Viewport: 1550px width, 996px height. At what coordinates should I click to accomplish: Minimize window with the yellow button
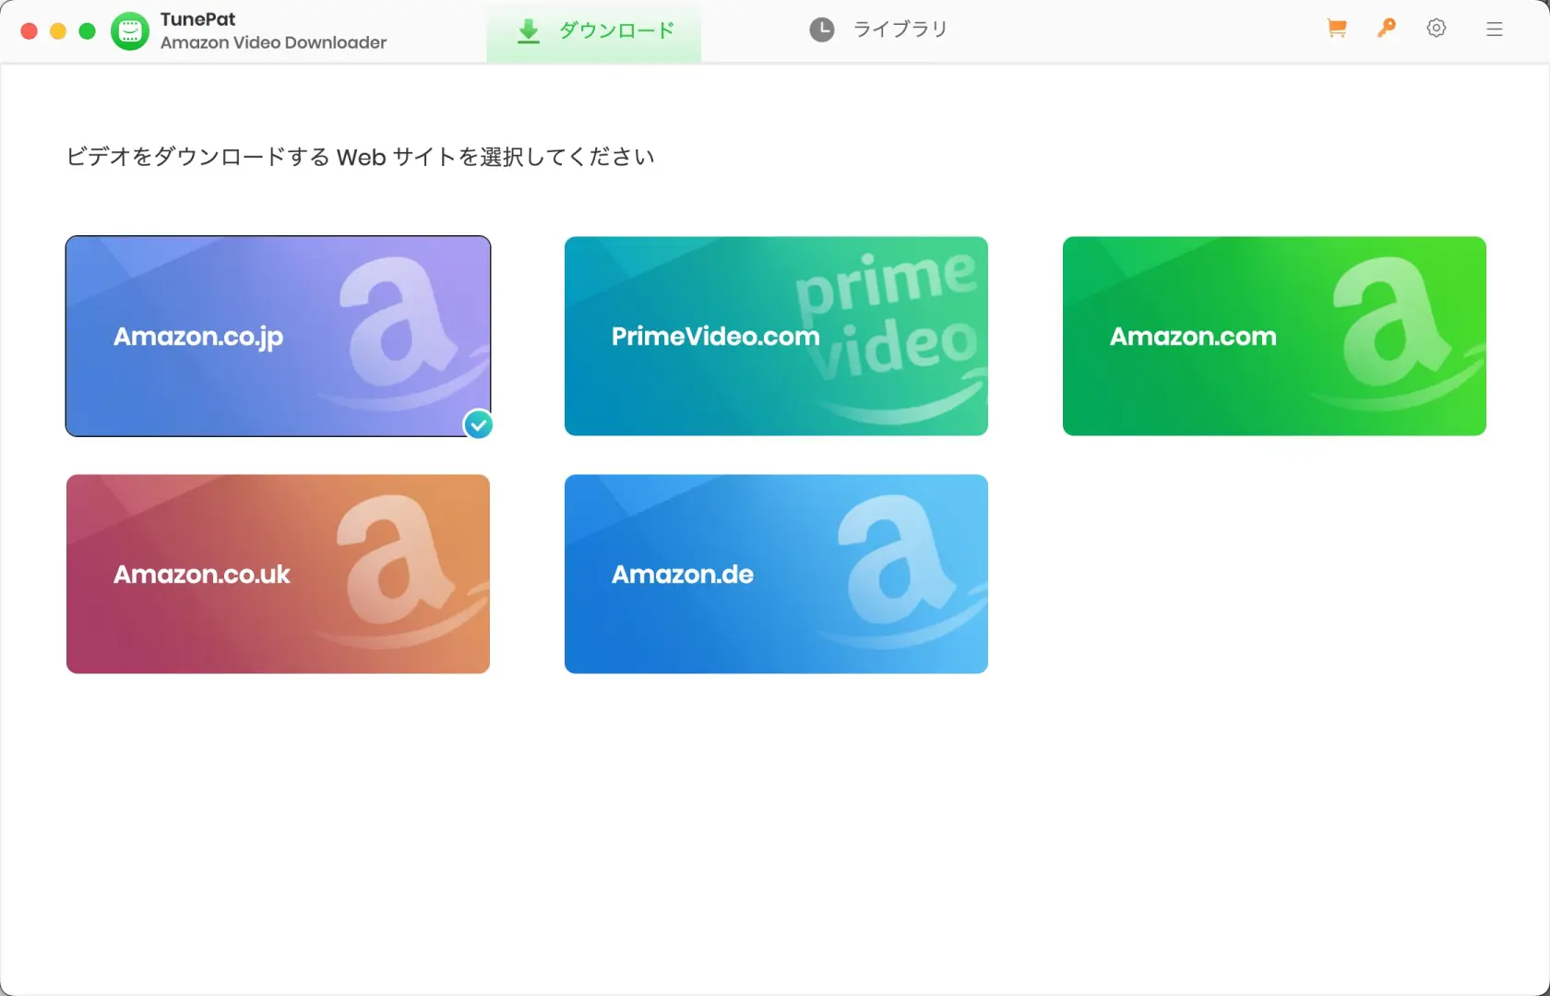[x=58, y=31]
